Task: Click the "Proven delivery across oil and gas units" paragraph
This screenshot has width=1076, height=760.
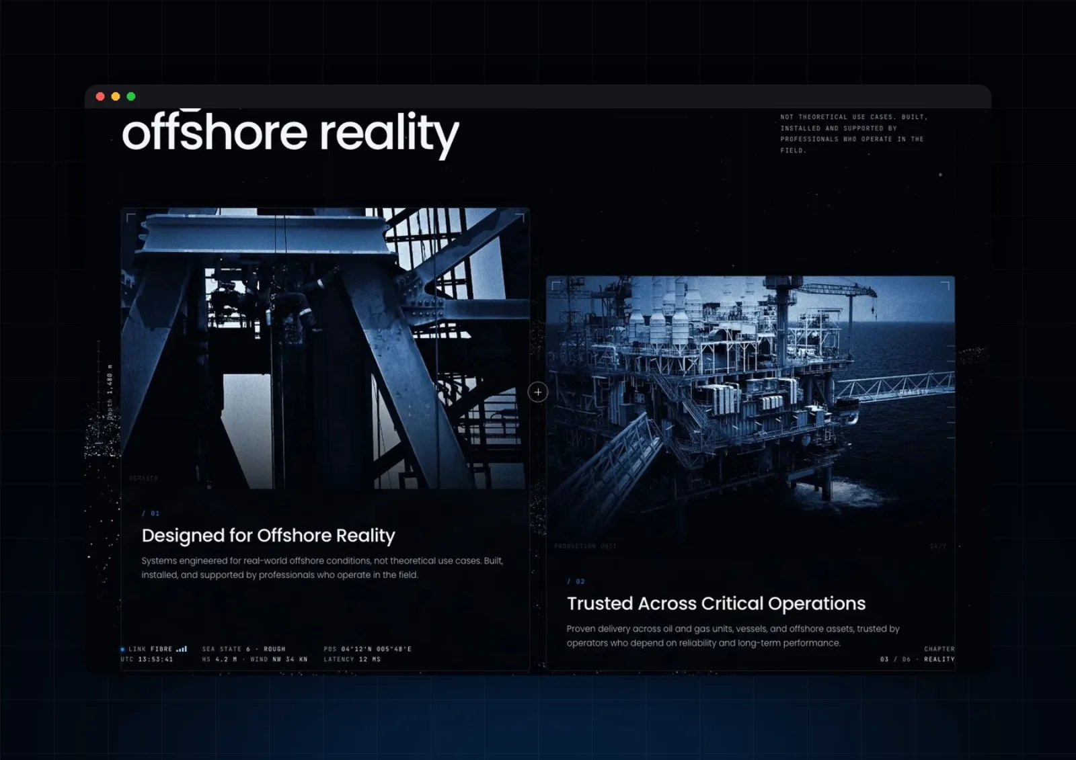Action: (x=733, y=636)
